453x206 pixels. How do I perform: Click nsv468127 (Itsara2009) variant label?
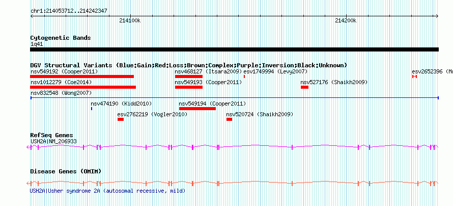(208, 71)
